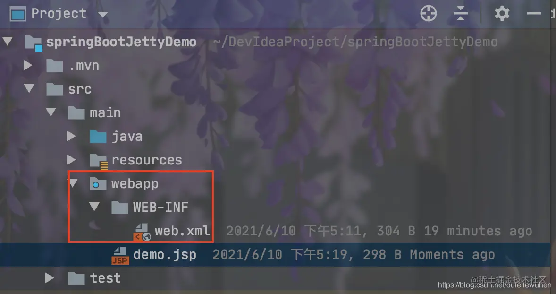Screen dimensions: 556x294
Task: Open the Project view dropdown arrow
Action: (103, 15)
